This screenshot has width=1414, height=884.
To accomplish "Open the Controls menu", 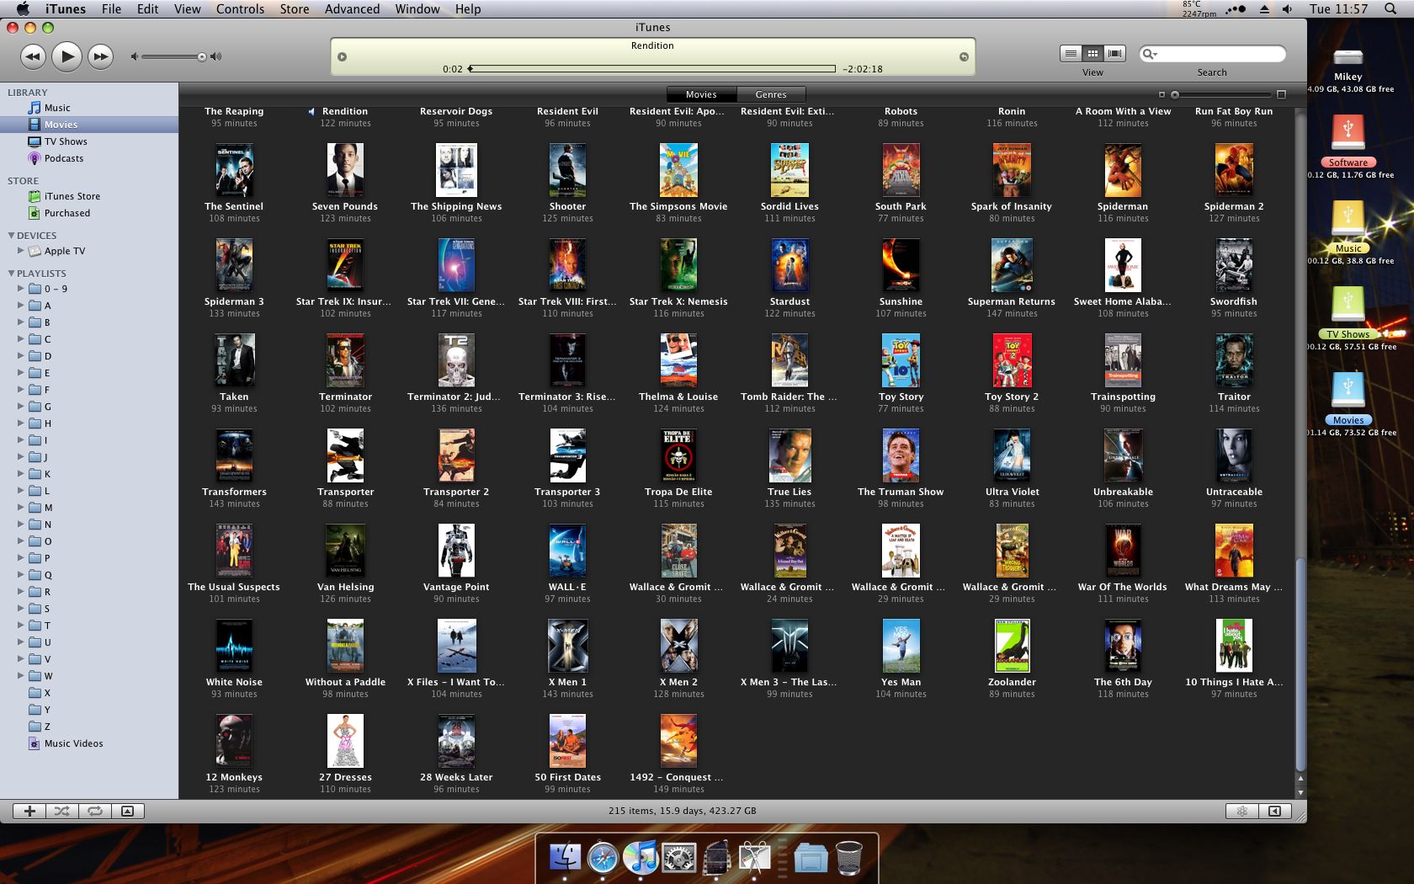I will 239,8.
